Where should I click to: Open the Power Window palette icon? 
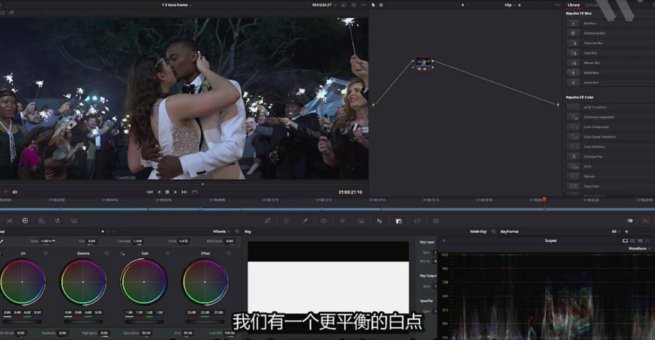point(324,221)
